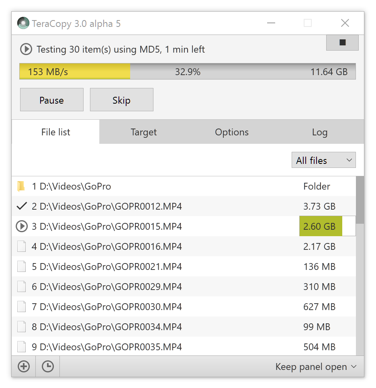Viewport: 376px width, 388px height.
Task: Click the folder icon for D:\Videos\GoPro
Action: (x=21, y=186)
